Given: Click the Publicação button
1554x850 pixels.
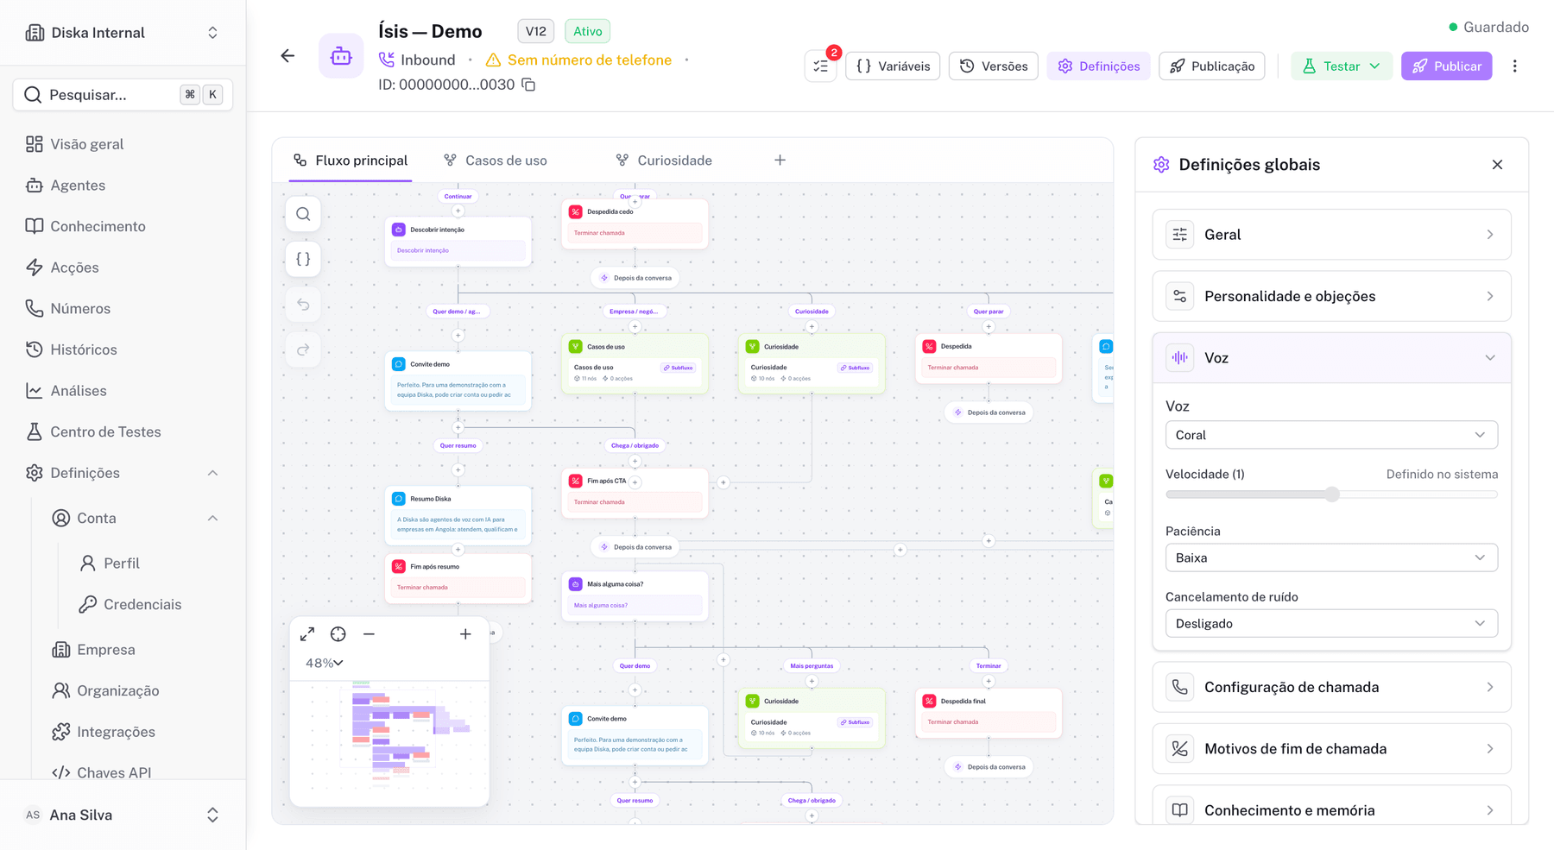Looking at the screenshot, I should pyautogui.click(x=1212, y=66).
